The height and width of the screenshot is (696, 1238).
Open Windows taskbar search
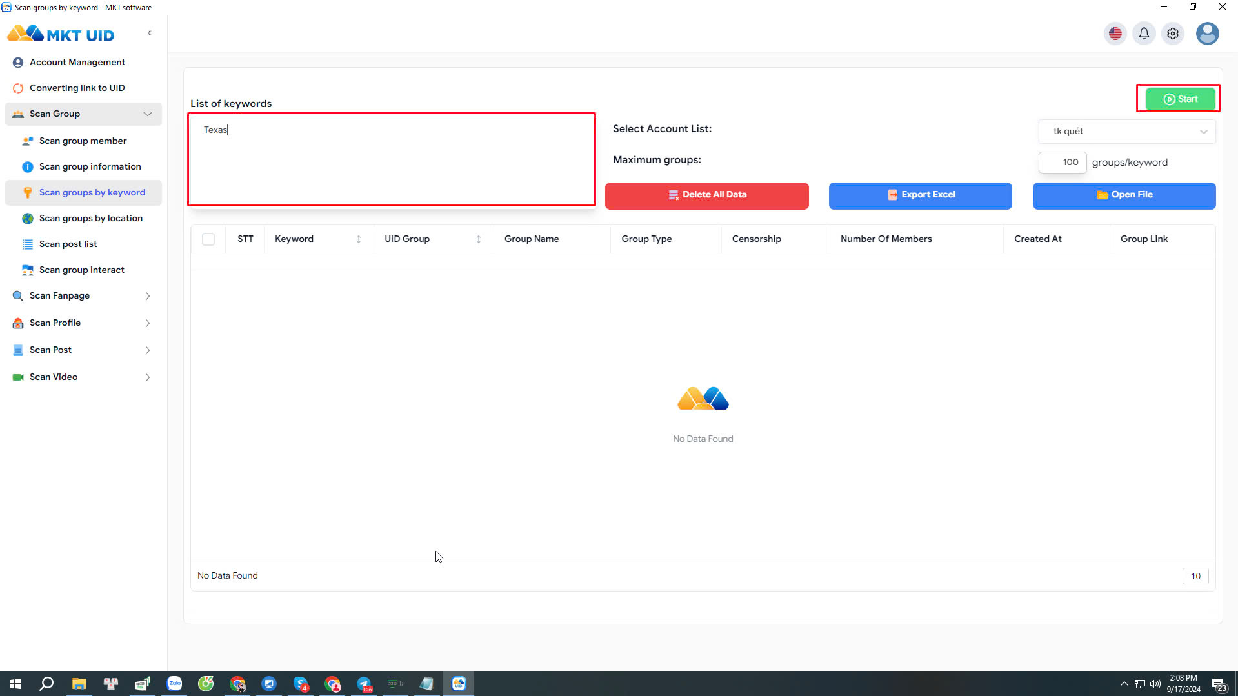click(46, 684)
